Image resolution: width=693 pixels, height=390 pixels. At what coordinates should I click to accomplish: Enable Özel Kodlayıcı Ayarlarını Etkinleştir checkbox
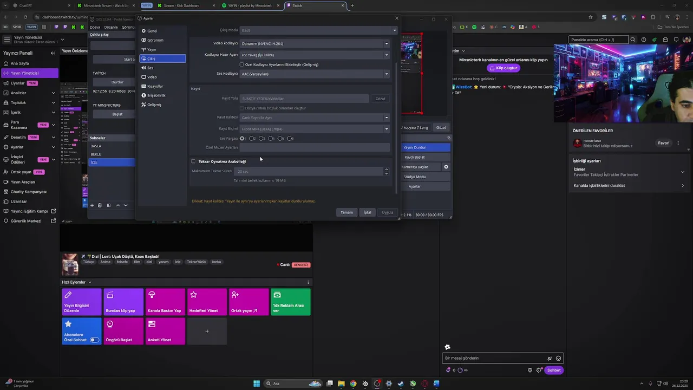point(242,64)
